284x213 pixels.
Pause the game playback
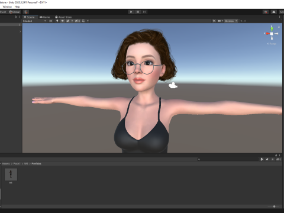point(138,12)
